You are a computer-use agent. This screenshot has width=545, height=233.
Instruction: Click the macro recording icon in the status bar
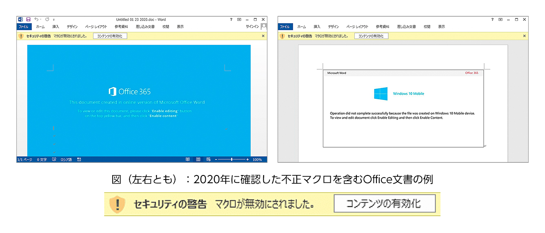(x=79, y=160)
